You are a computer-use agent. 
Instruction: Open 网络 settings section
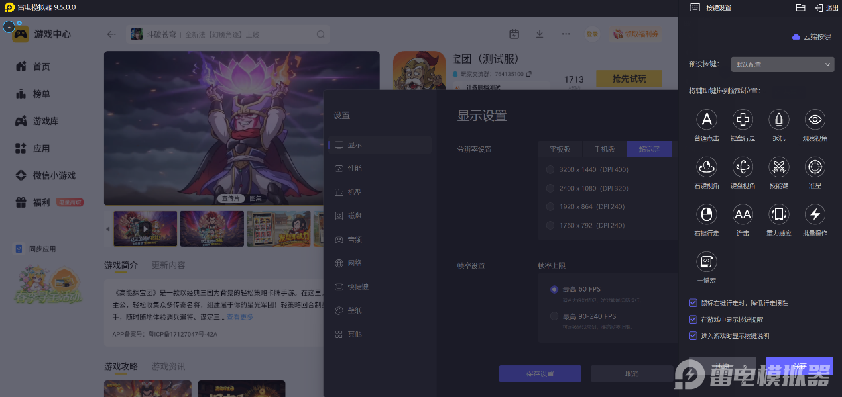380,263
